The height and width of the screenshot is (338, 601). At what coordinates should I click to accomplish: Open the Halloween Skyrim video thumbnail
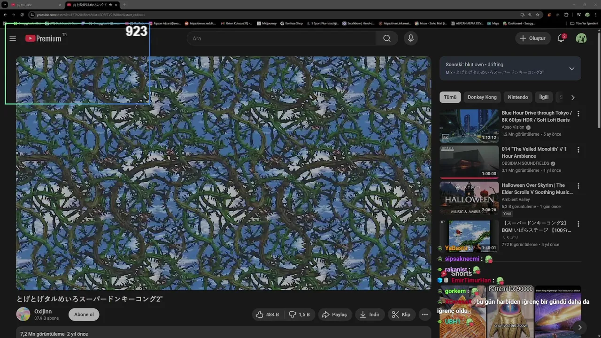[x=469, y=198]
